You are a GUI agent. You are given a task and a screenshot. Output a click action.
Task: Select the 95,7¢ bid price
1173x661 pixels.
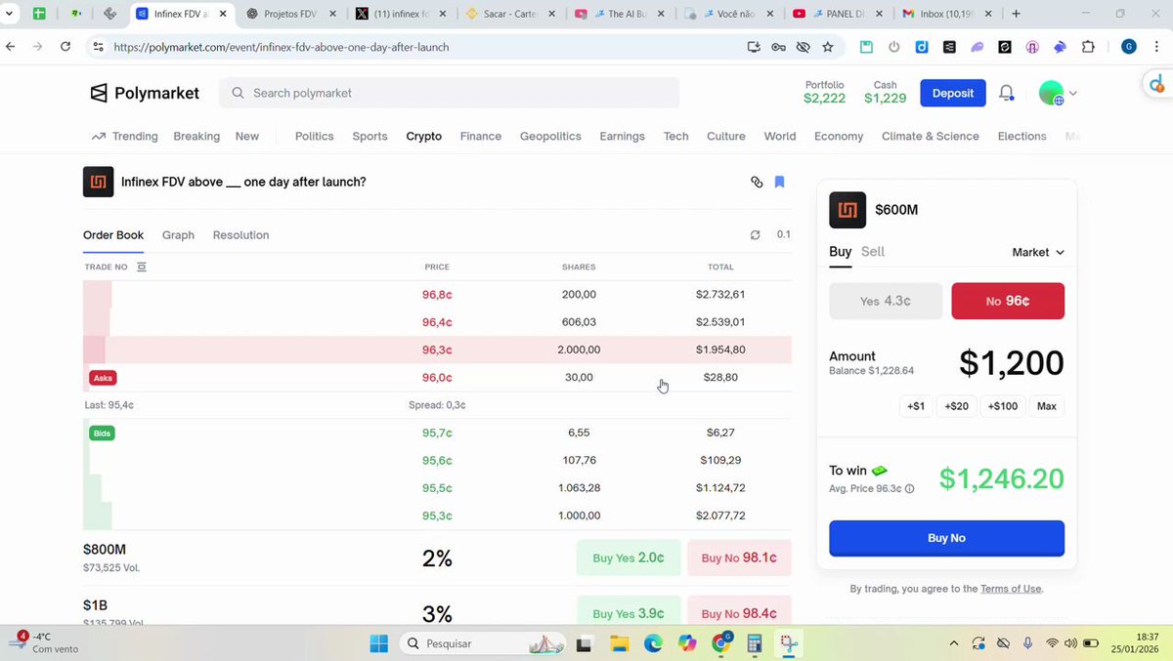[437, 433]
